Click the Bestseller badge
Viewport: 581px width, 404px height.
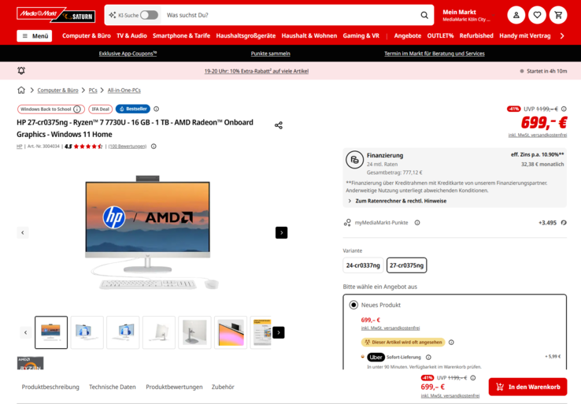[x=132, y=109]
